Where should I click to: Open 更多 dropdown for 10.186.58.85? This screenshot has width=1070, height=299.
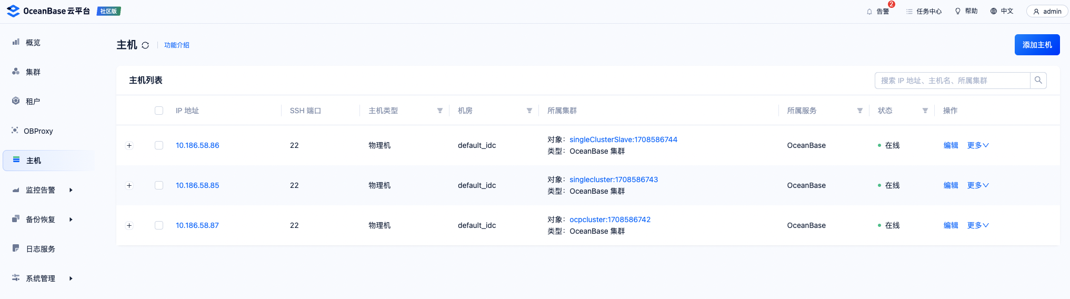click(978, 185)
